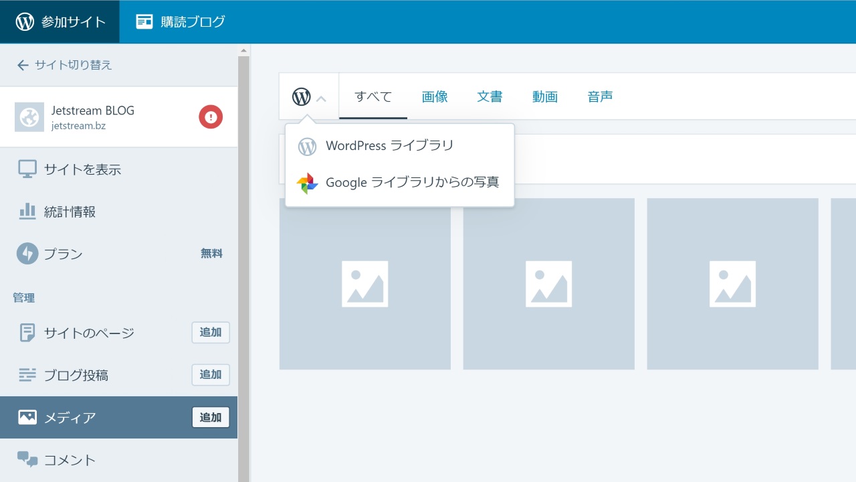856x482 pixels.
Task: Open 統計情報 via the bar chart icon
Action: click(27, 212)
